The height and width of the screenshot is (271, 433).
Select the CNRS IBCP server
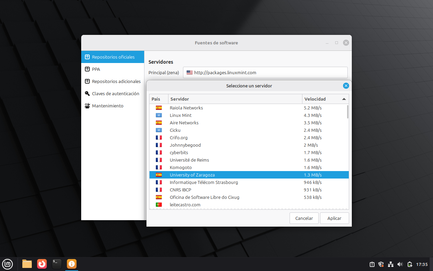249,190
